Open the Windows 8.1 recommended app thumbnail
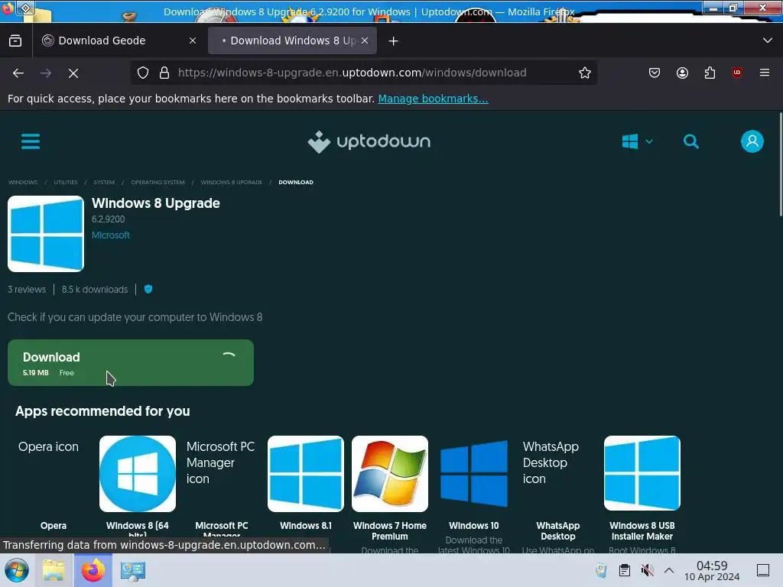This screenshot has height=587, width=783. tap(306, 474)
